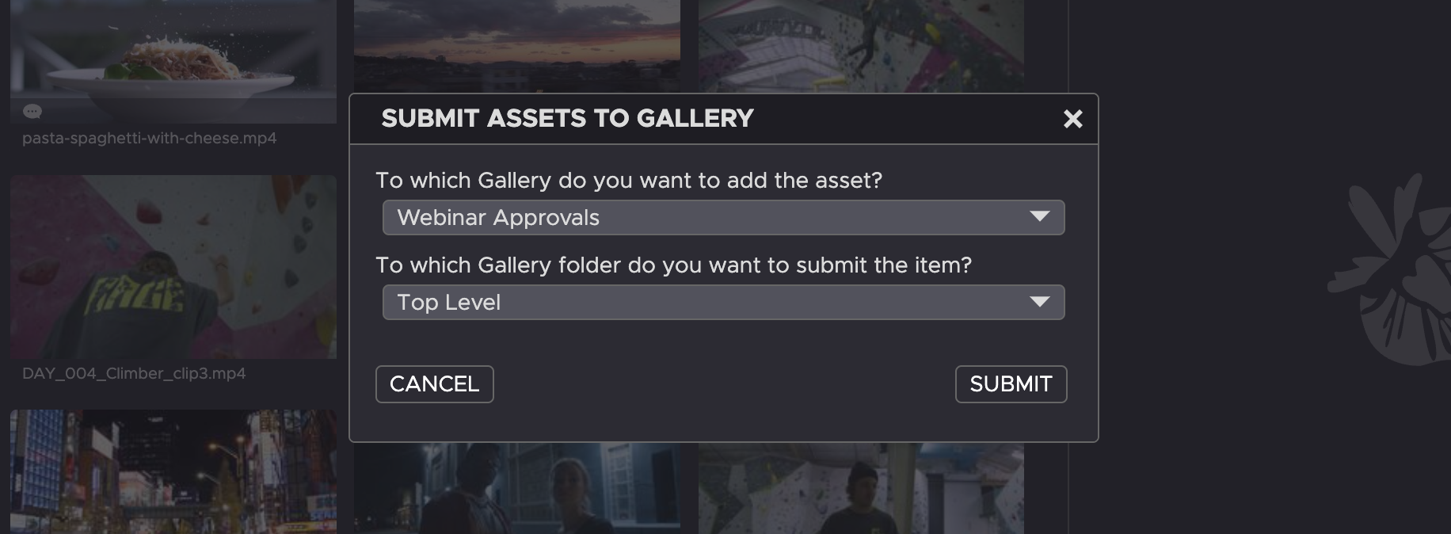This screenshot has height=534, width=1451.
Task: Open the Webinar Approvals gallery dropdown
Action: coord(722,218)
